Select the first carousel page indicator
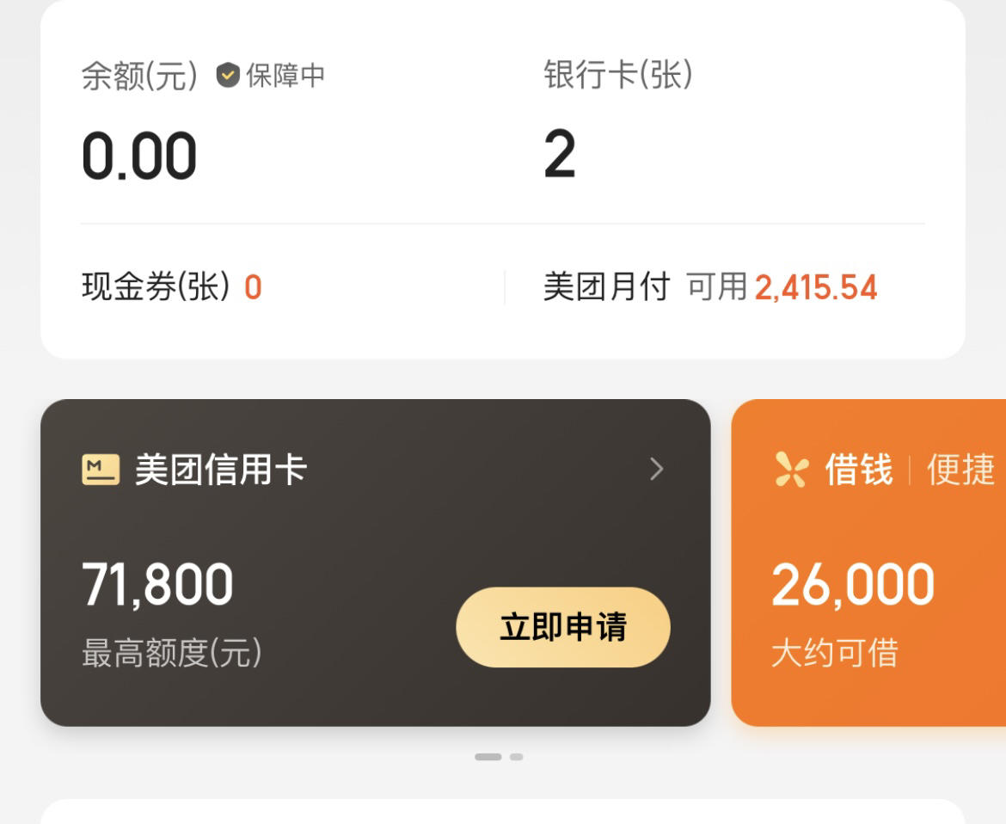 (488, 757)
